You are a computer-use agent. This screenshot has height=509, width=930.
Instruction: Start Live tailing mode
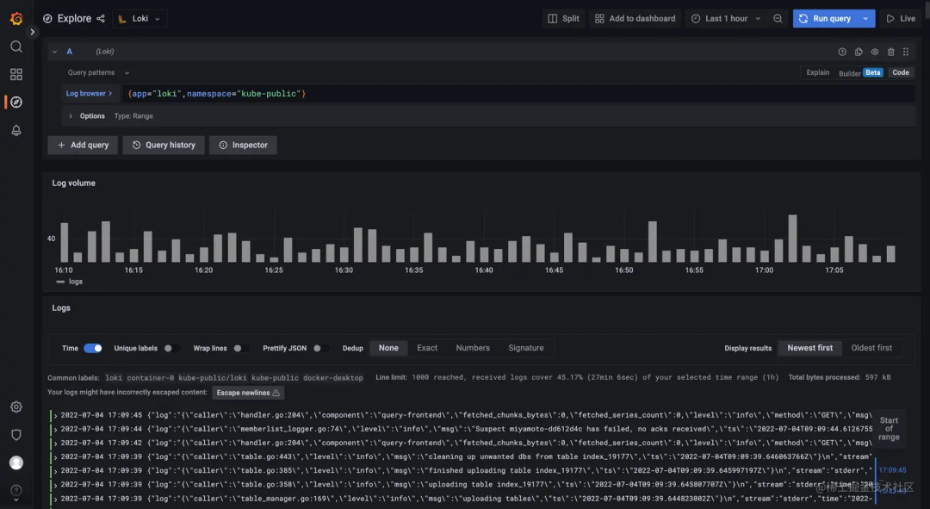point(901,18)
